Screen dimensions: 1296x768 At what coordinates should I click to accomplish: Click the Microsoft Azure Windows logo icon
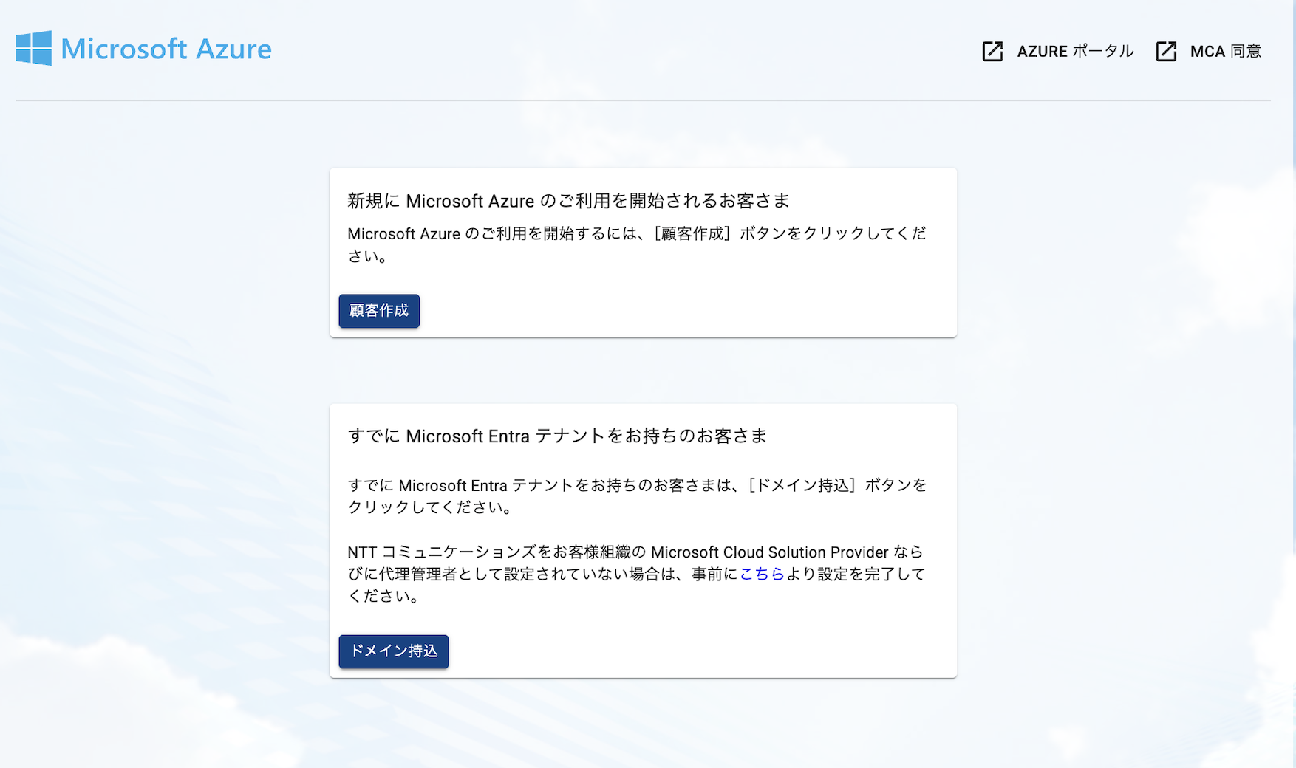click(x=34, y=48)
